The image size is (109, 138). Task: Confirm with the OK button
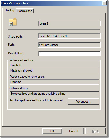click(x=52, y=131)
